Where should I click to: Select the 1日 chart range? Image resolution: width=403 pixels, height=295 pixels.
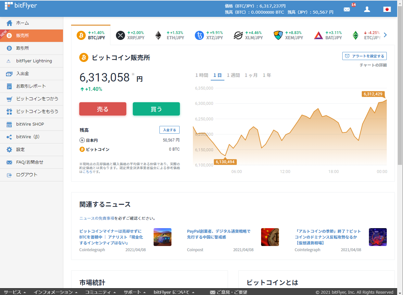[217, 75]
